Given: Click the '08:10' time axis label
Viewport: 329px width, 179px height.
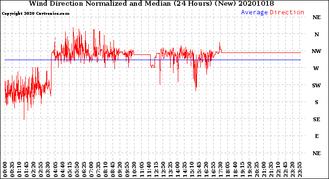Looking at the screenshot, I should 106,169.
